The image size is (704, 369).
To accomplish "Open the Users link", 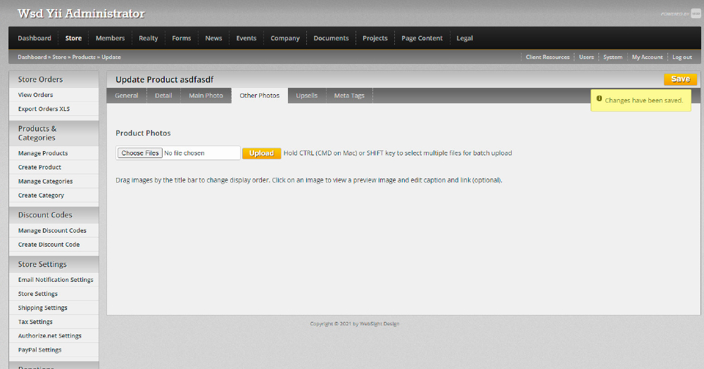I will coord(586,57).
